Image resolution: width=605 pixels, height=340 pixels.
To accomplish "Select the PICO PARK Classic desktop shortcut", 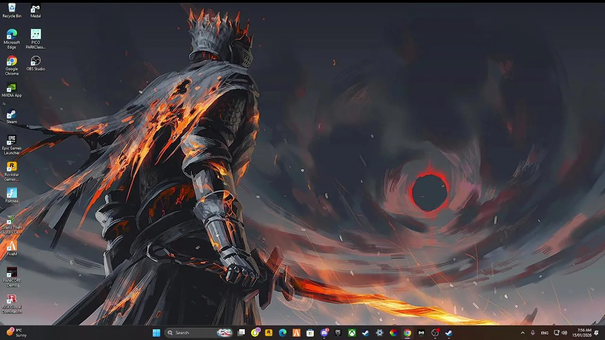I will click(x=35, y=39).
